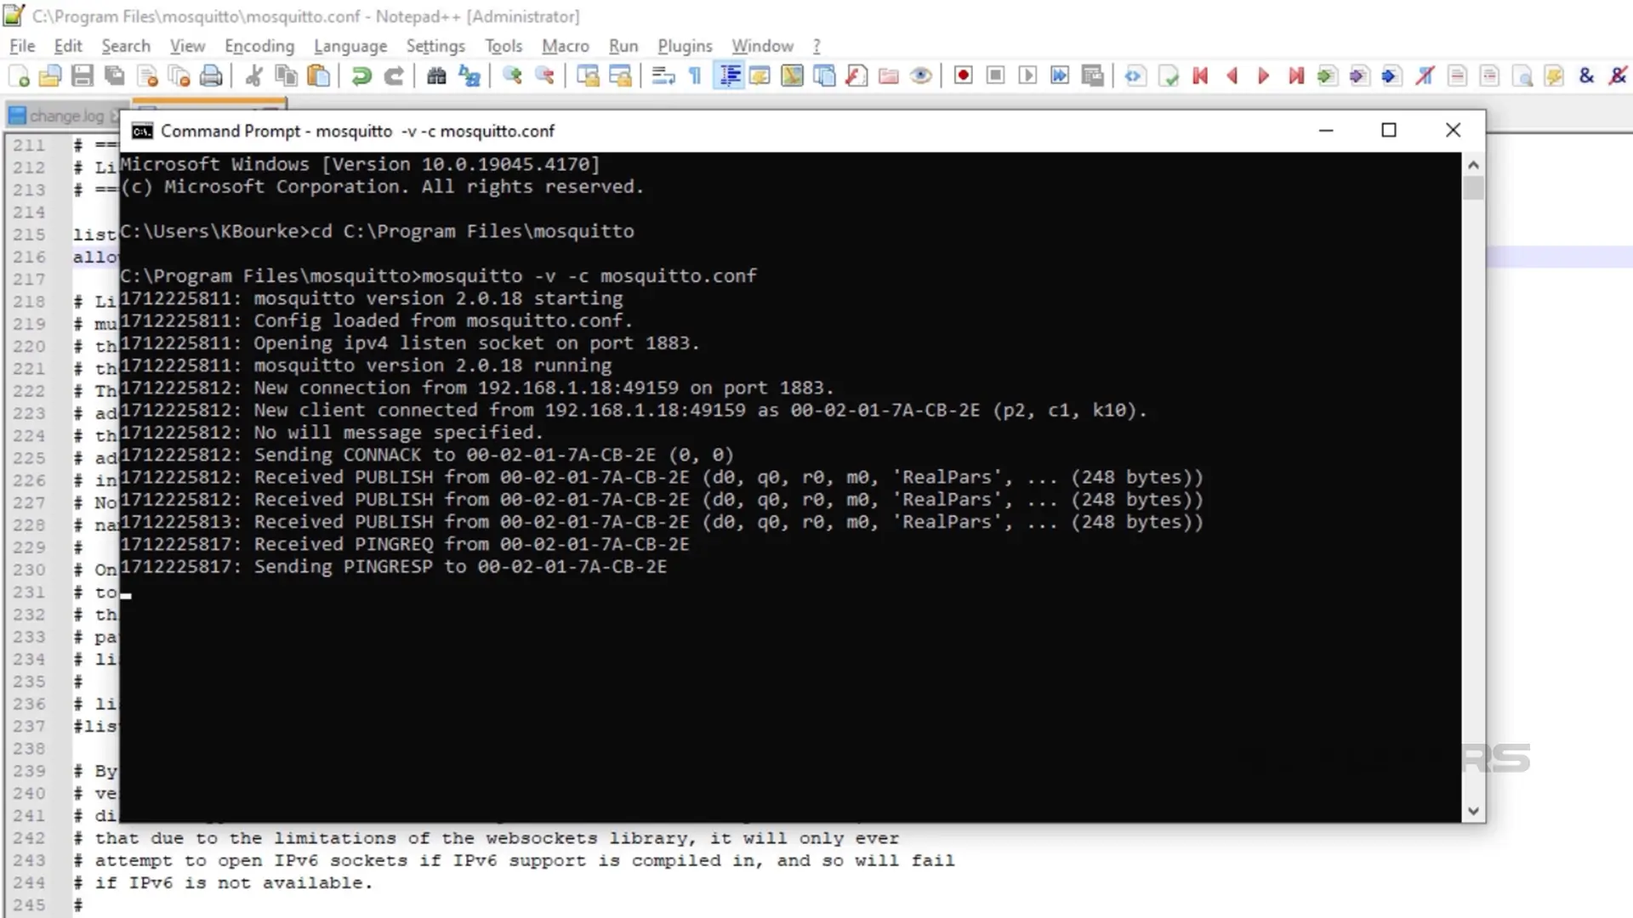Viewport: 1633px width, 918px height.
Task: Open the Document Map icon
Action: [x=792, y=76]
